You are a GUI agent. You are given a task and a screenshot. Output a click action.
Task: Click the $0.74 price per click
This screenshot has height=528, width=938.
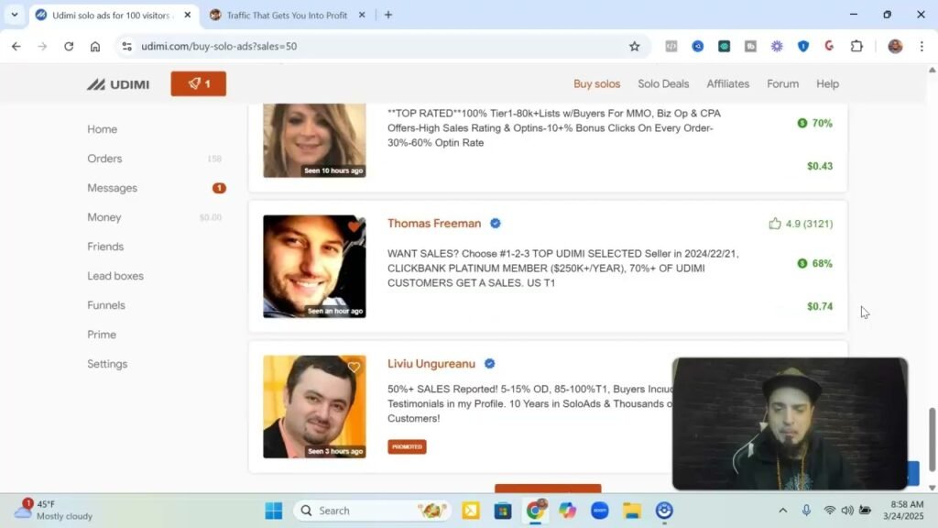(820, 306)
